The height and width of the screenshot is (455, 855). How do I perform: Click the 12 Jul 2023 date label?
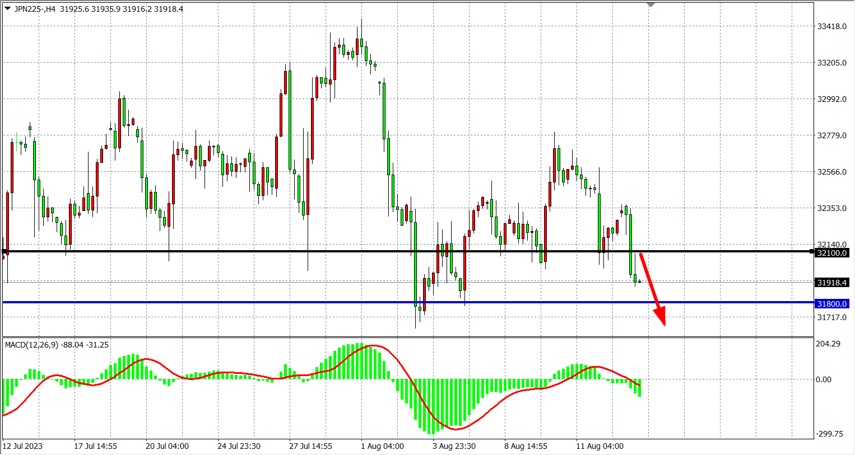tap(22, 446)
